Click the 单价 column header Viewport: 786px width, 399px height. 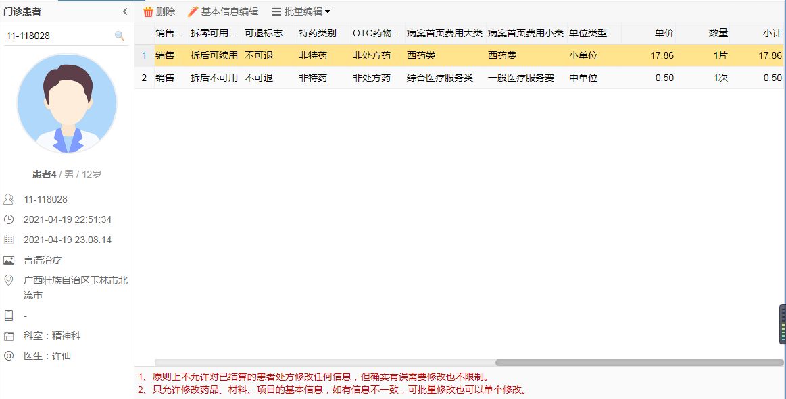(x=649, y=34)
